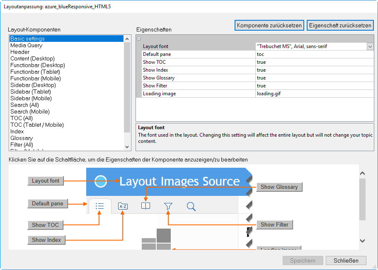The height and width of the screenshot is (270, 378).
Task: Choose Glossary in Layout-Komponenten list
Action: coord(22,138)
